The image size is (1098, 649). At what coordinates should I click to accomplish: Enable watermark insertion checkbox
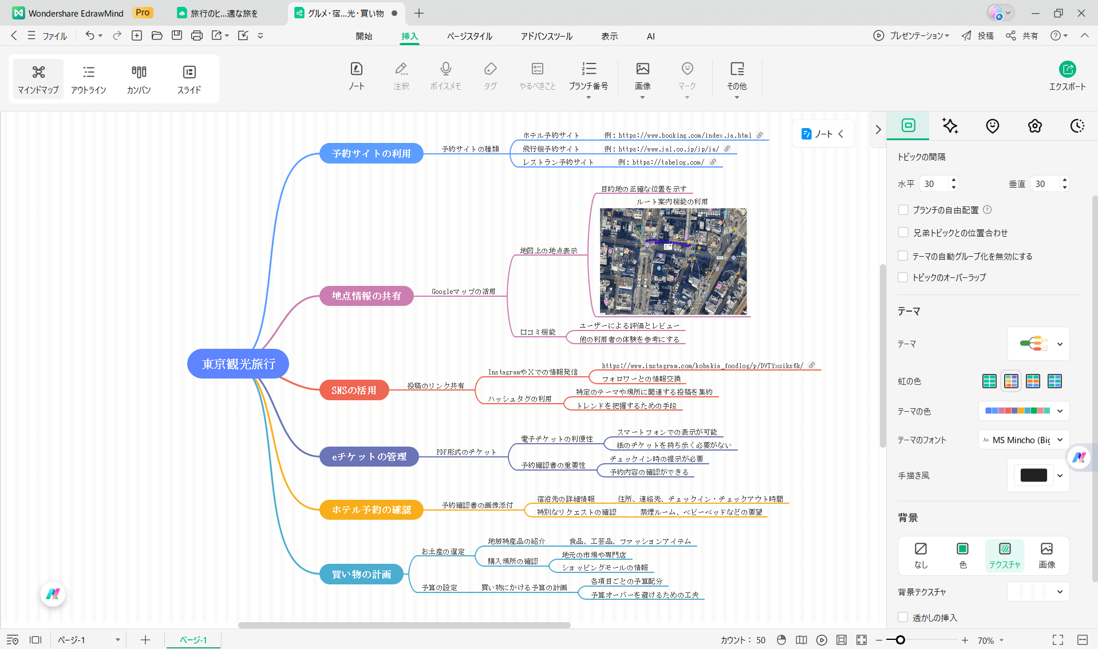tap(903, 618)
